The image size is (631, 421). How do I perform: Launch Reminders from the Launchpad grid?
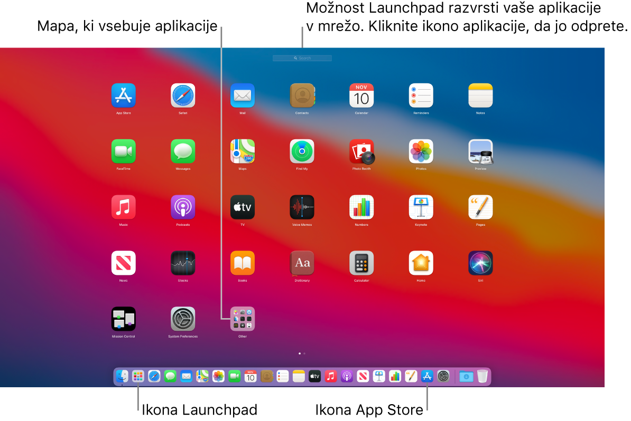(421, 95)
